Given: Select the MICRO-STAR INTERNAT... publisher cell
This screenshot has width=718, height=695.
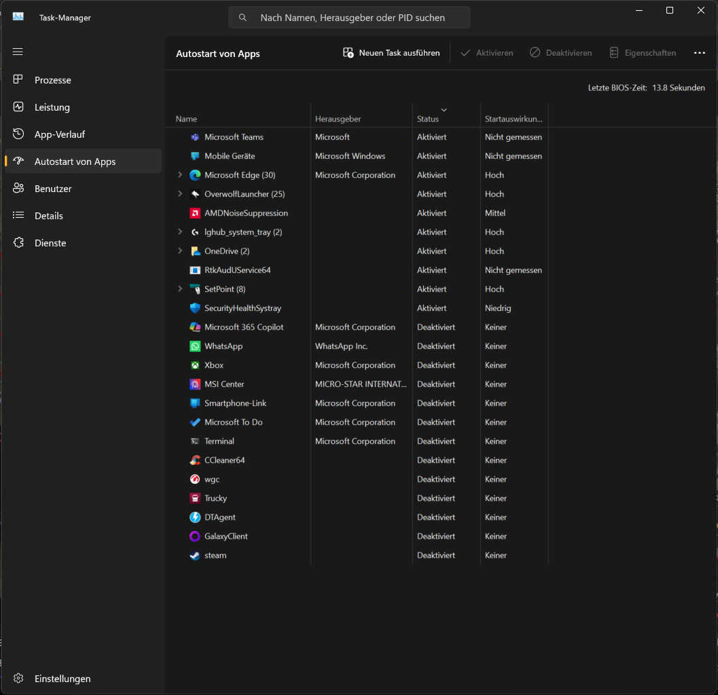Looking at the screenshot, I should tap(361, 384).
